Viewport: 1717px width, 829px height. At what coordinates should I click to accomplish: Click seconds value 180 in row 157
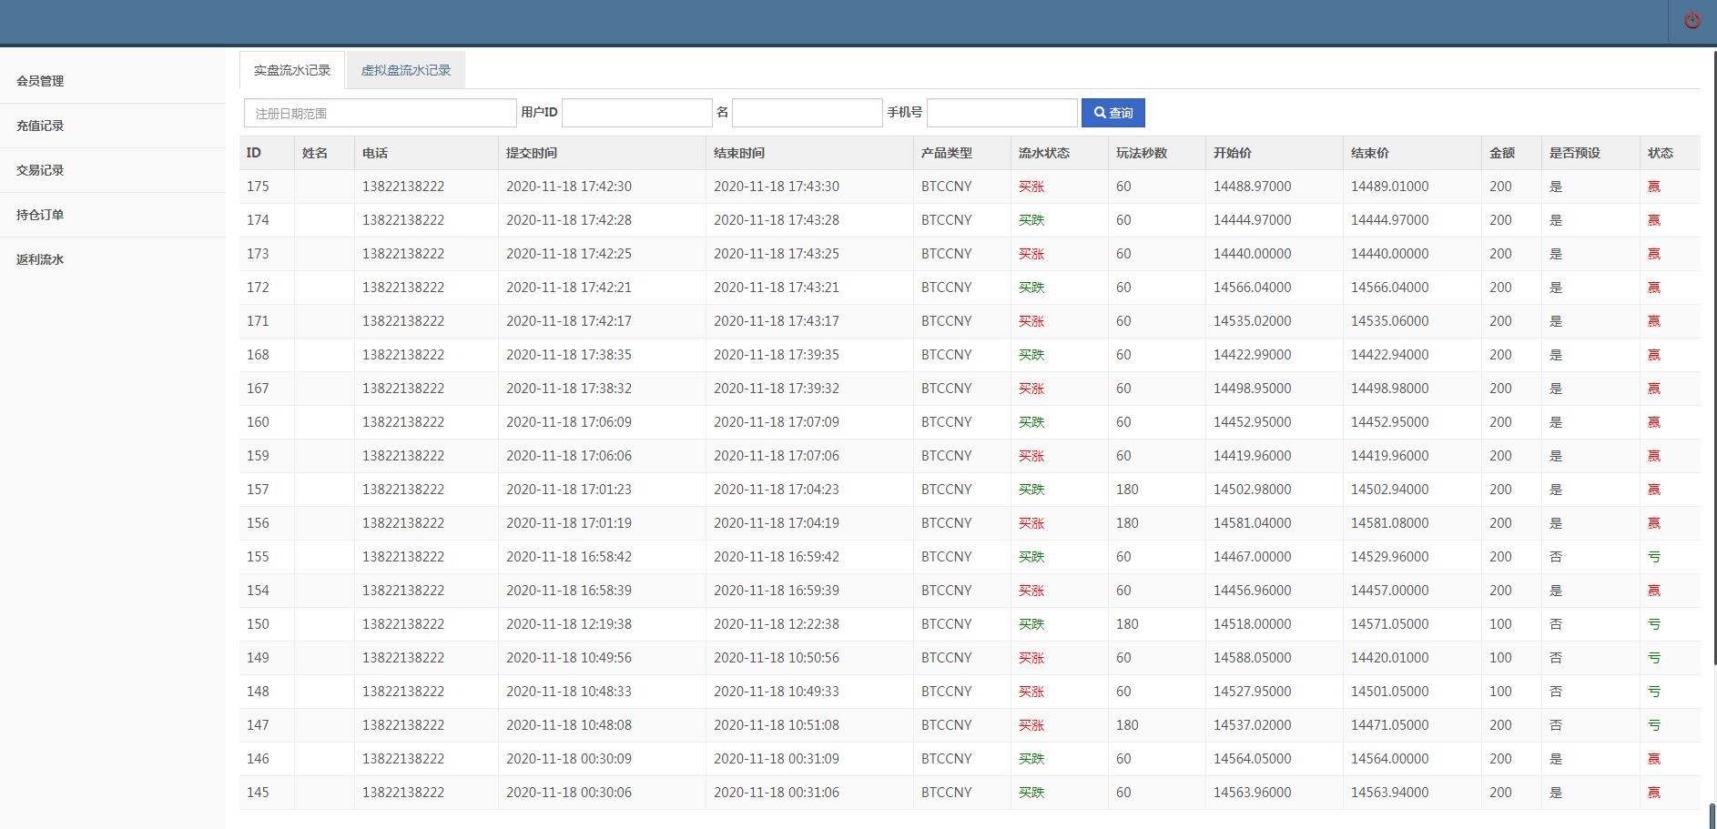1127,490
